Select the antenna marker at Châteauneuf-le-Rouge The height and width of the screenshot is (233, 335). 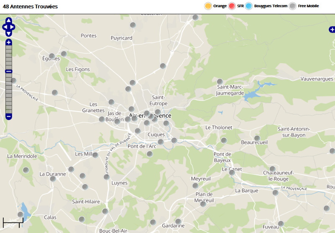pyautogui.click(x=273, y=169)
